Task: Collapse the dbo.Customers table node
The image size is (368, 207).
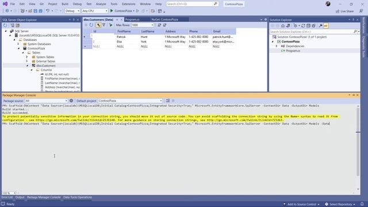Action: (x=28, y=66)
